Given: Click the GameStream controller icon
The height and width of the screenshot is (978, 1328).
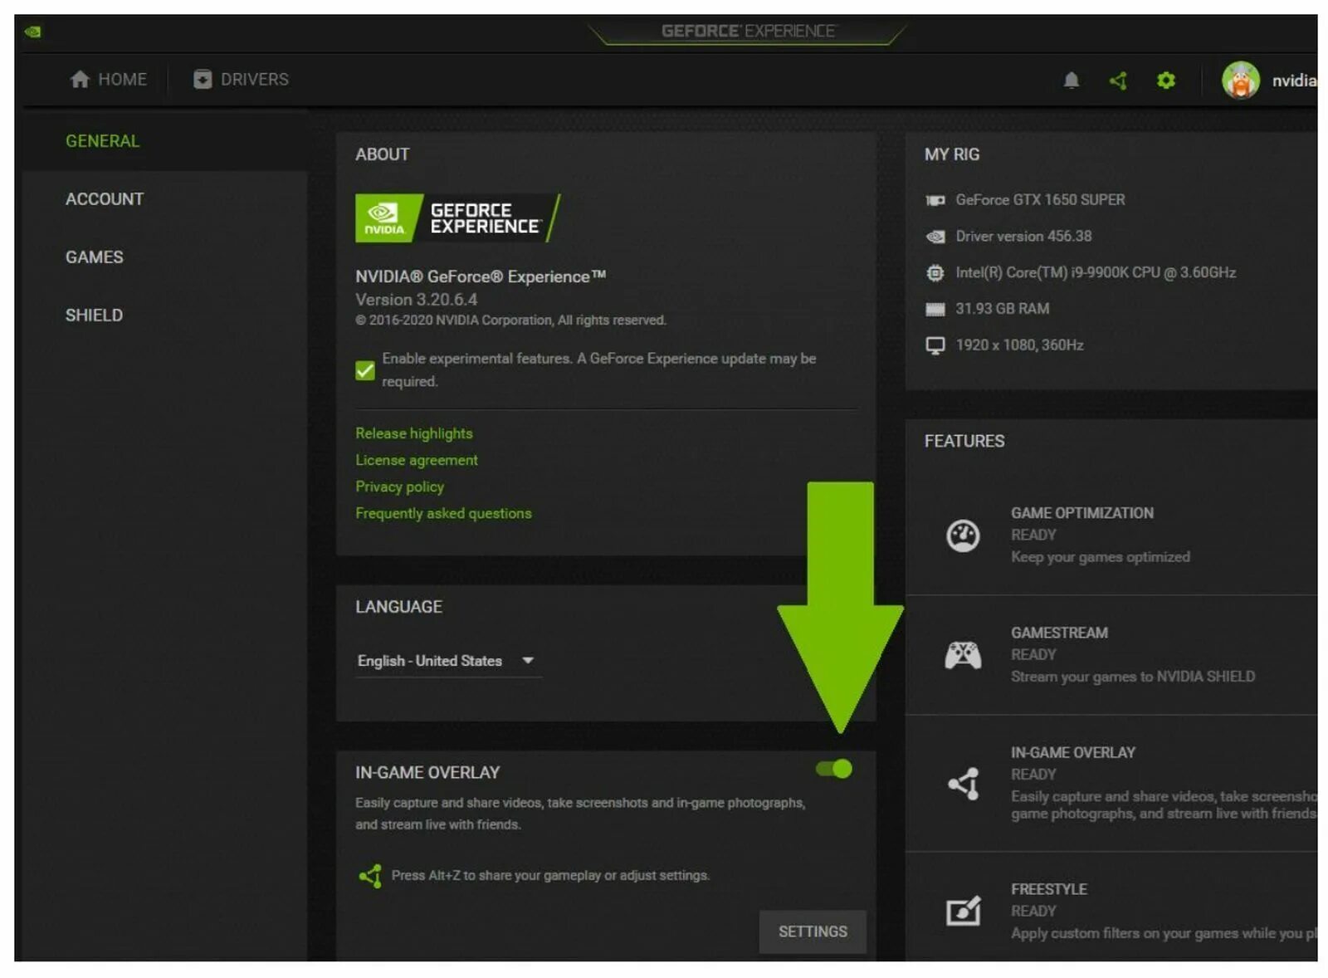Looking at the screenshot, I should (x=963, y=655).
